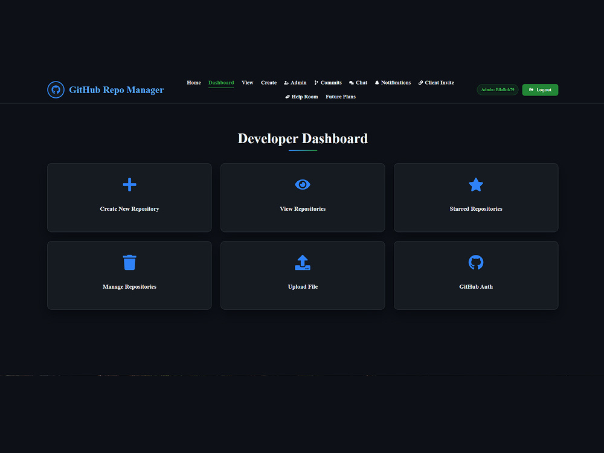Click the user icon next to Admin
The width and height of the screenshot is (604, 453).
coord(286,83)
